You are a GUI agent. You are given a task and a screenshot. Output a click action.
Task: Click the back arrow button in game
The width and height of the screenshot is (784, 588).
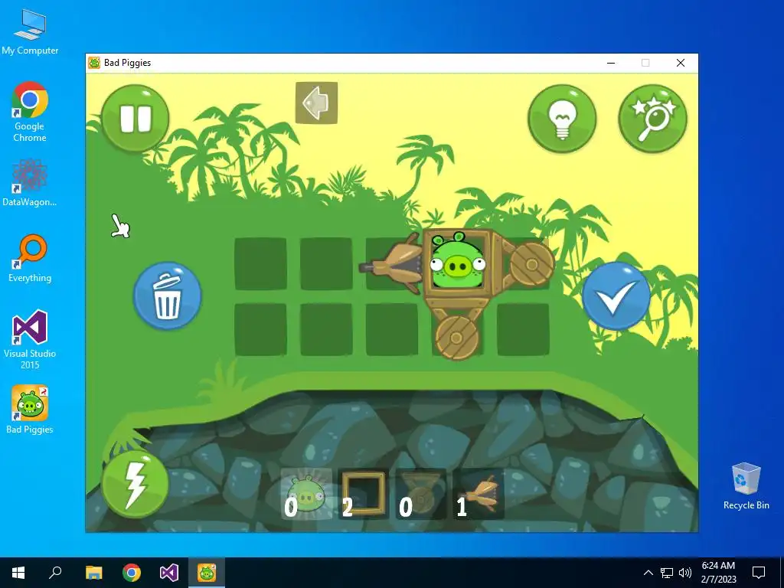316,103
